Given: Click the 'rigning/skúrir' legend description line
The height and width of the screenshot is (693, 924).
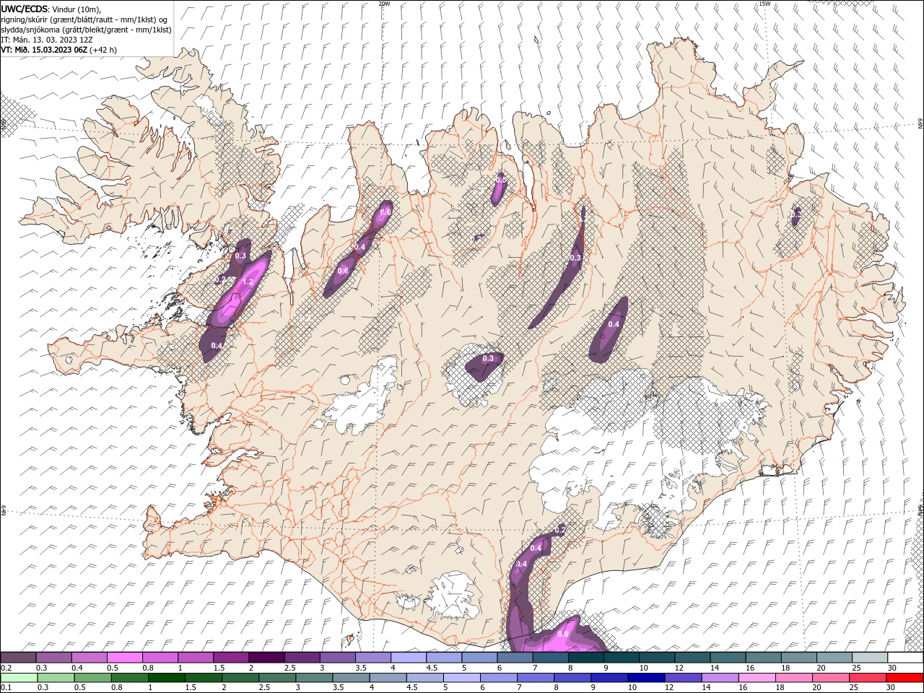Looking at the screenshot, I should (84, 19).
